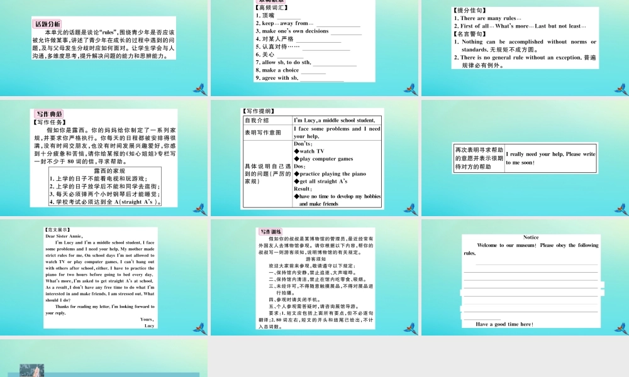Open the 写作提纲 outline table slide
This screenshot has height=377, width=629.
point(315,158)
